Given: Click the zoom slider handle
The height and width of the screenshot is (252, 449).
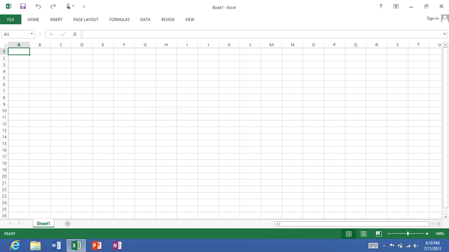Looking at the screenshot, I should (408, 234).
